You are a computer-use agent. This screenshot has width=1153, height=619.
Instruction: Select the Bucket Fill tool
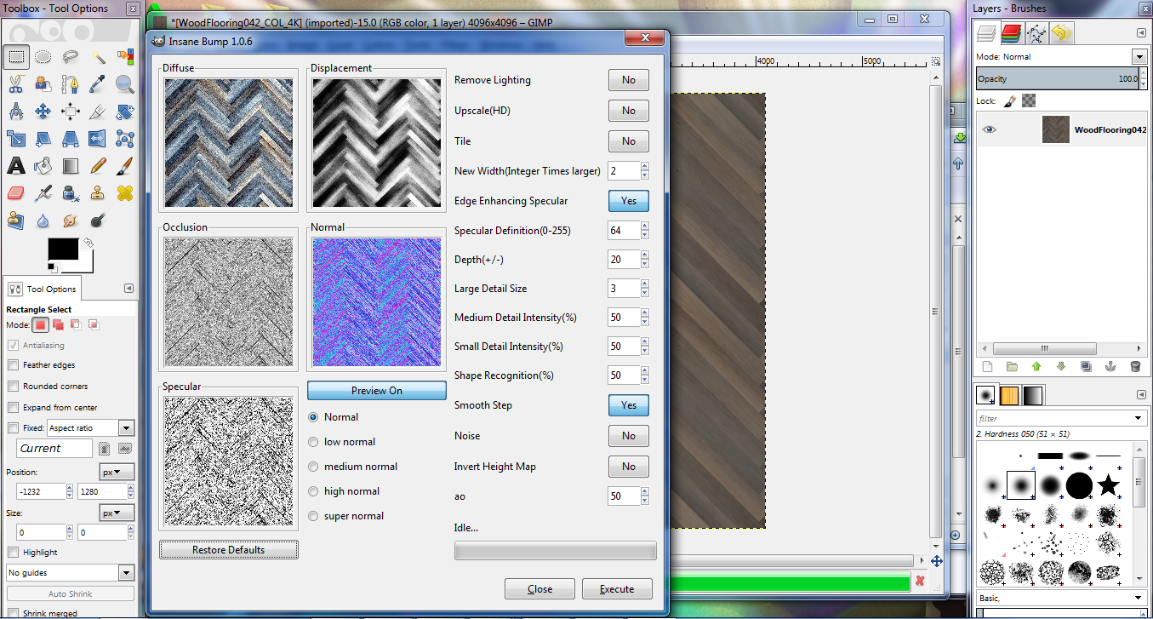pos(43,166)
